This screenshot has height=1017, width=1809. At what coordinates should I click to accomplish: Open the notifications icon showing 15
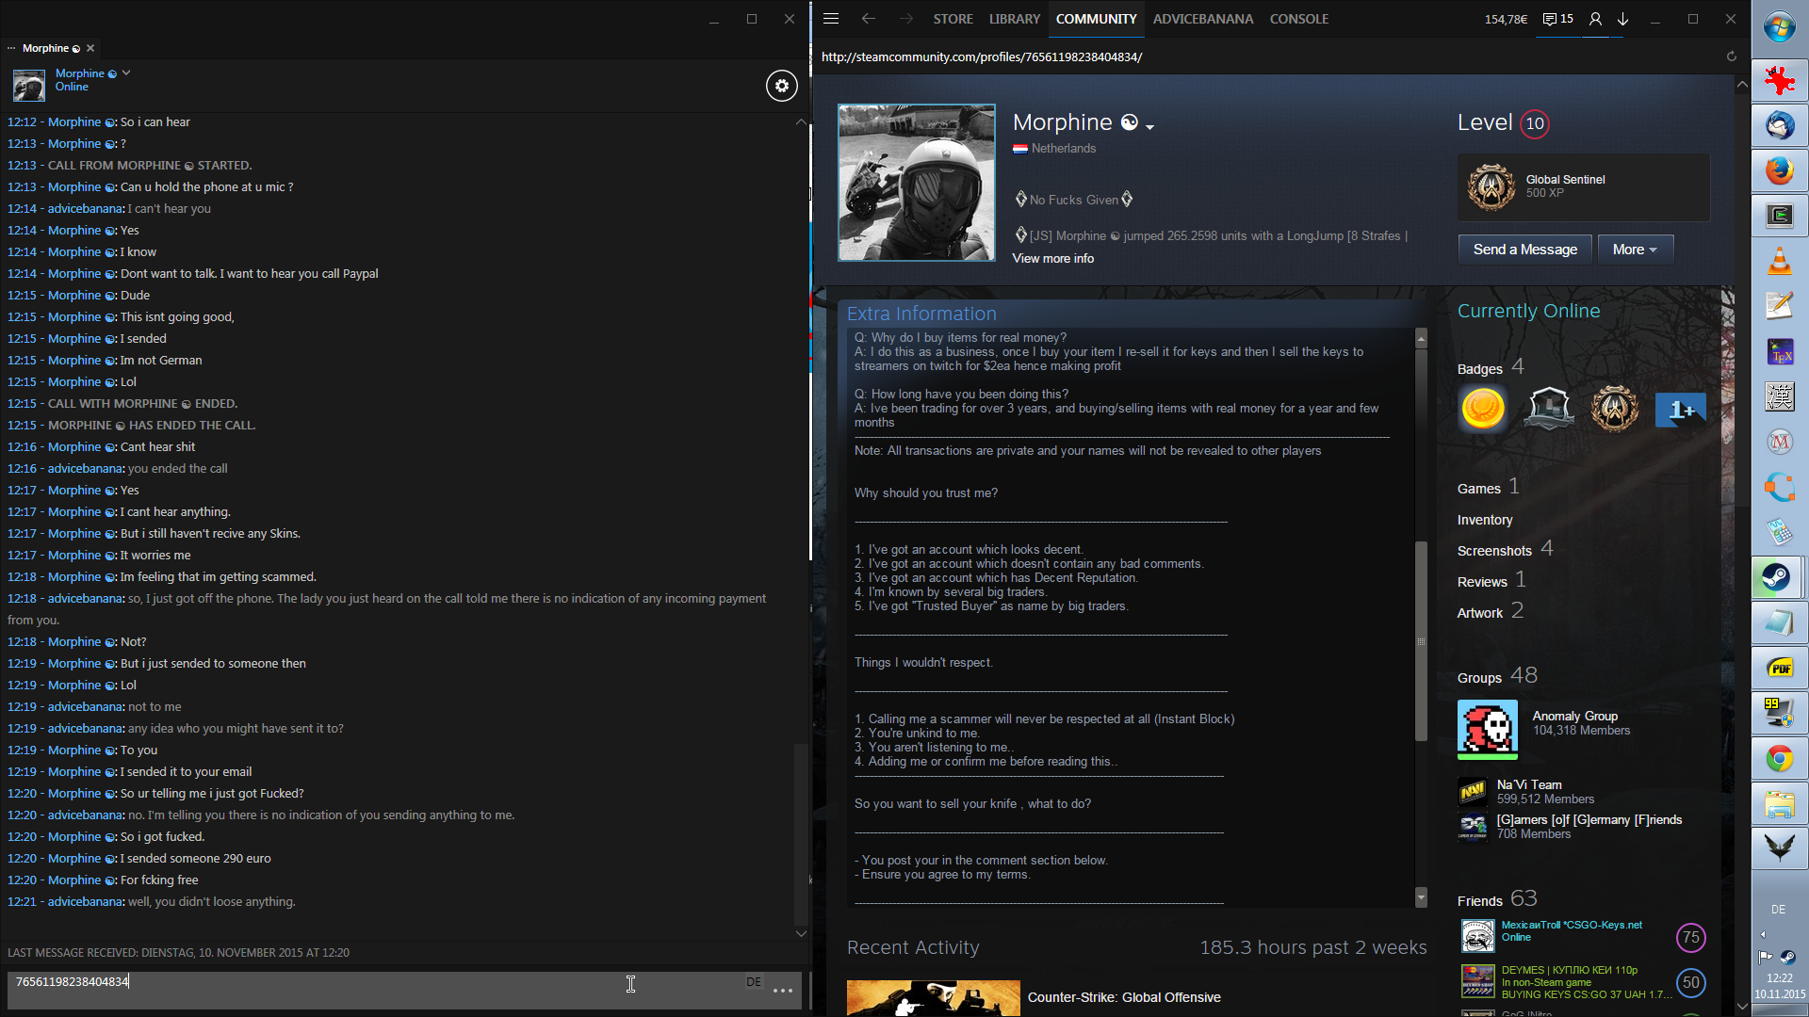click(x=1558, y=19)
